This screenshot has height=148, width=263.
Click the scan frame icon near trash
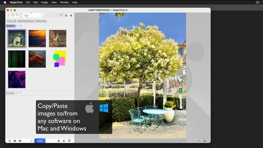coord(64,141)
